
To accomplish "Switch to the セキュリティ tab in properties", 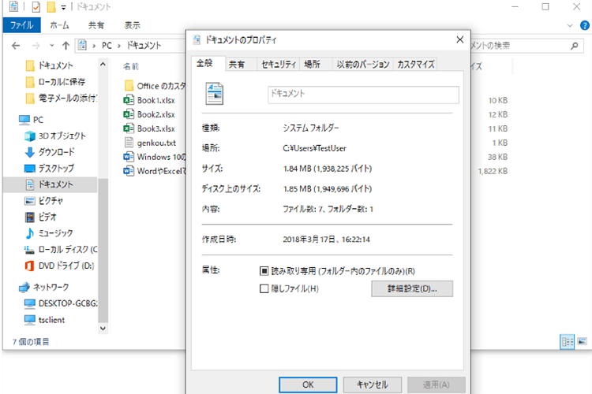I will [x=279, y=65].
